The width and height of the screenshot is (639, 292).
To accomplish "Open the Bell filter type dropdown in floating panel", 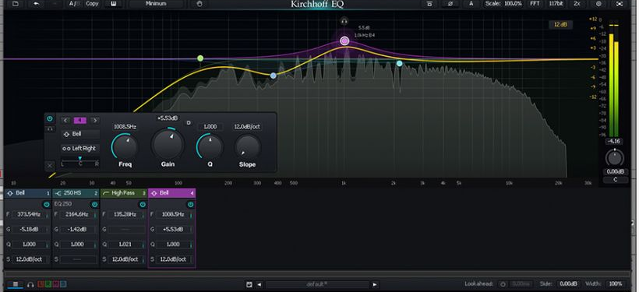I will point(80,134).
